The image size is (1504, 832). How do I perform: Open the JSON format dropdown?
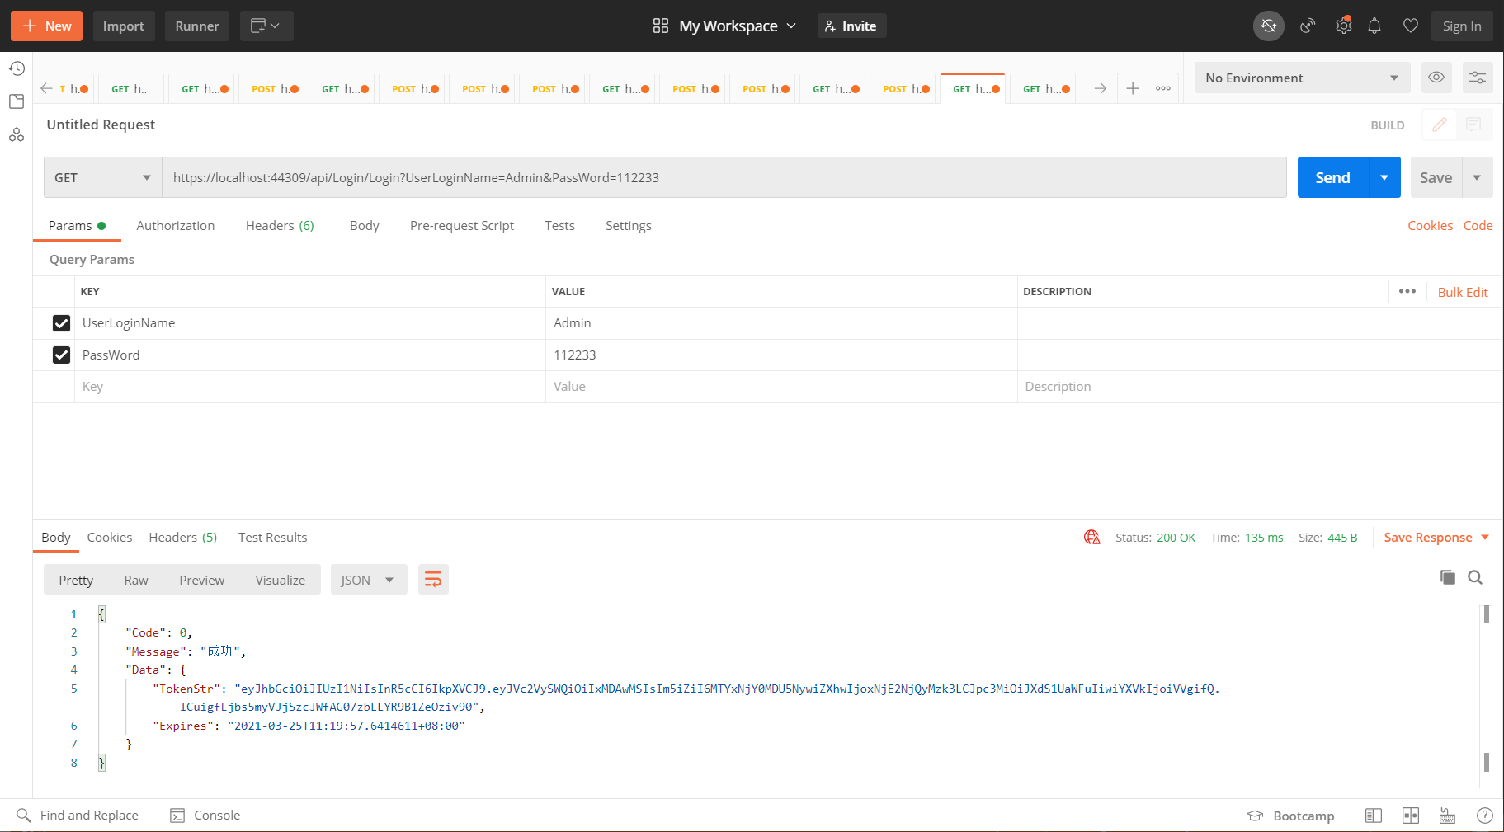[368, 580]
